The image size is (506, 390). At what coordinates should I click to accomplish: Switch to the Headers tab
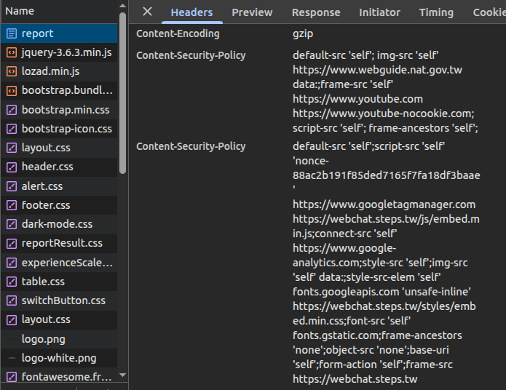(191, 12)
